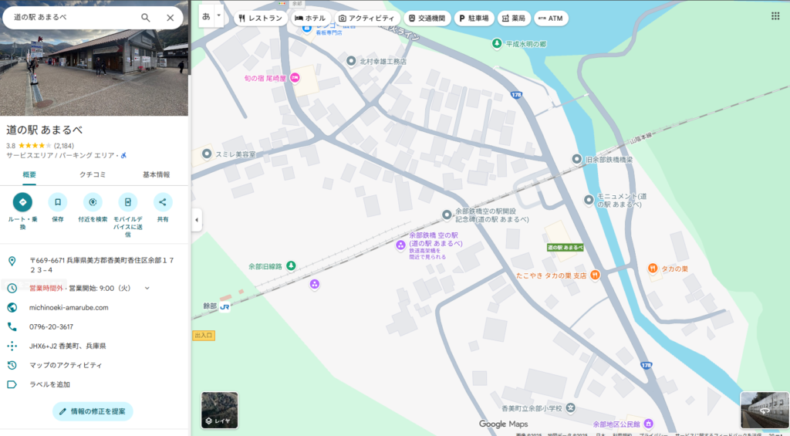This screenshot has width=790, height=436.
Task: Click the Taka no Su restaurant marker
Action: coord(653,268)
